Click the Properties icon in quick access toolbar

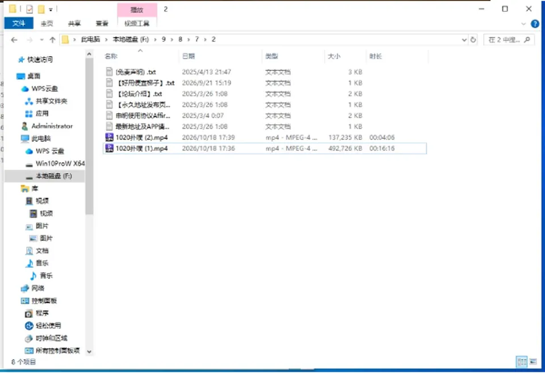tap(30, 10)
